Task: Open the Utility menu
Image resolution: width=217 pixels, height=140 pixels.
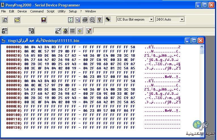Action: [61, 11]
